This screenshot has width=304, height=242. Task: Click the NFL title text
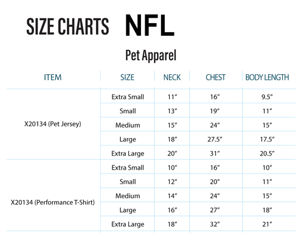pos(150,25)
